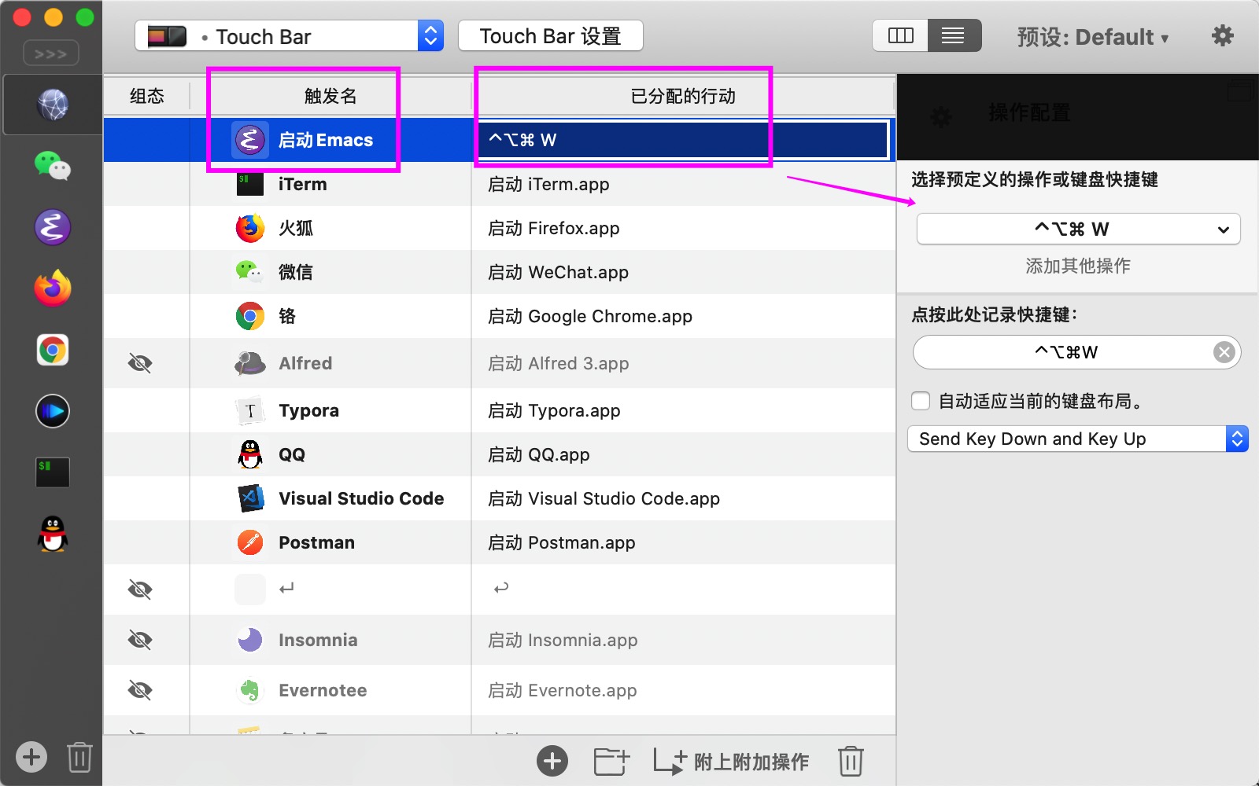Click the WeChat icon in the 微信 row
Viewport: 1259px width, 786px height.
(250, 272)
